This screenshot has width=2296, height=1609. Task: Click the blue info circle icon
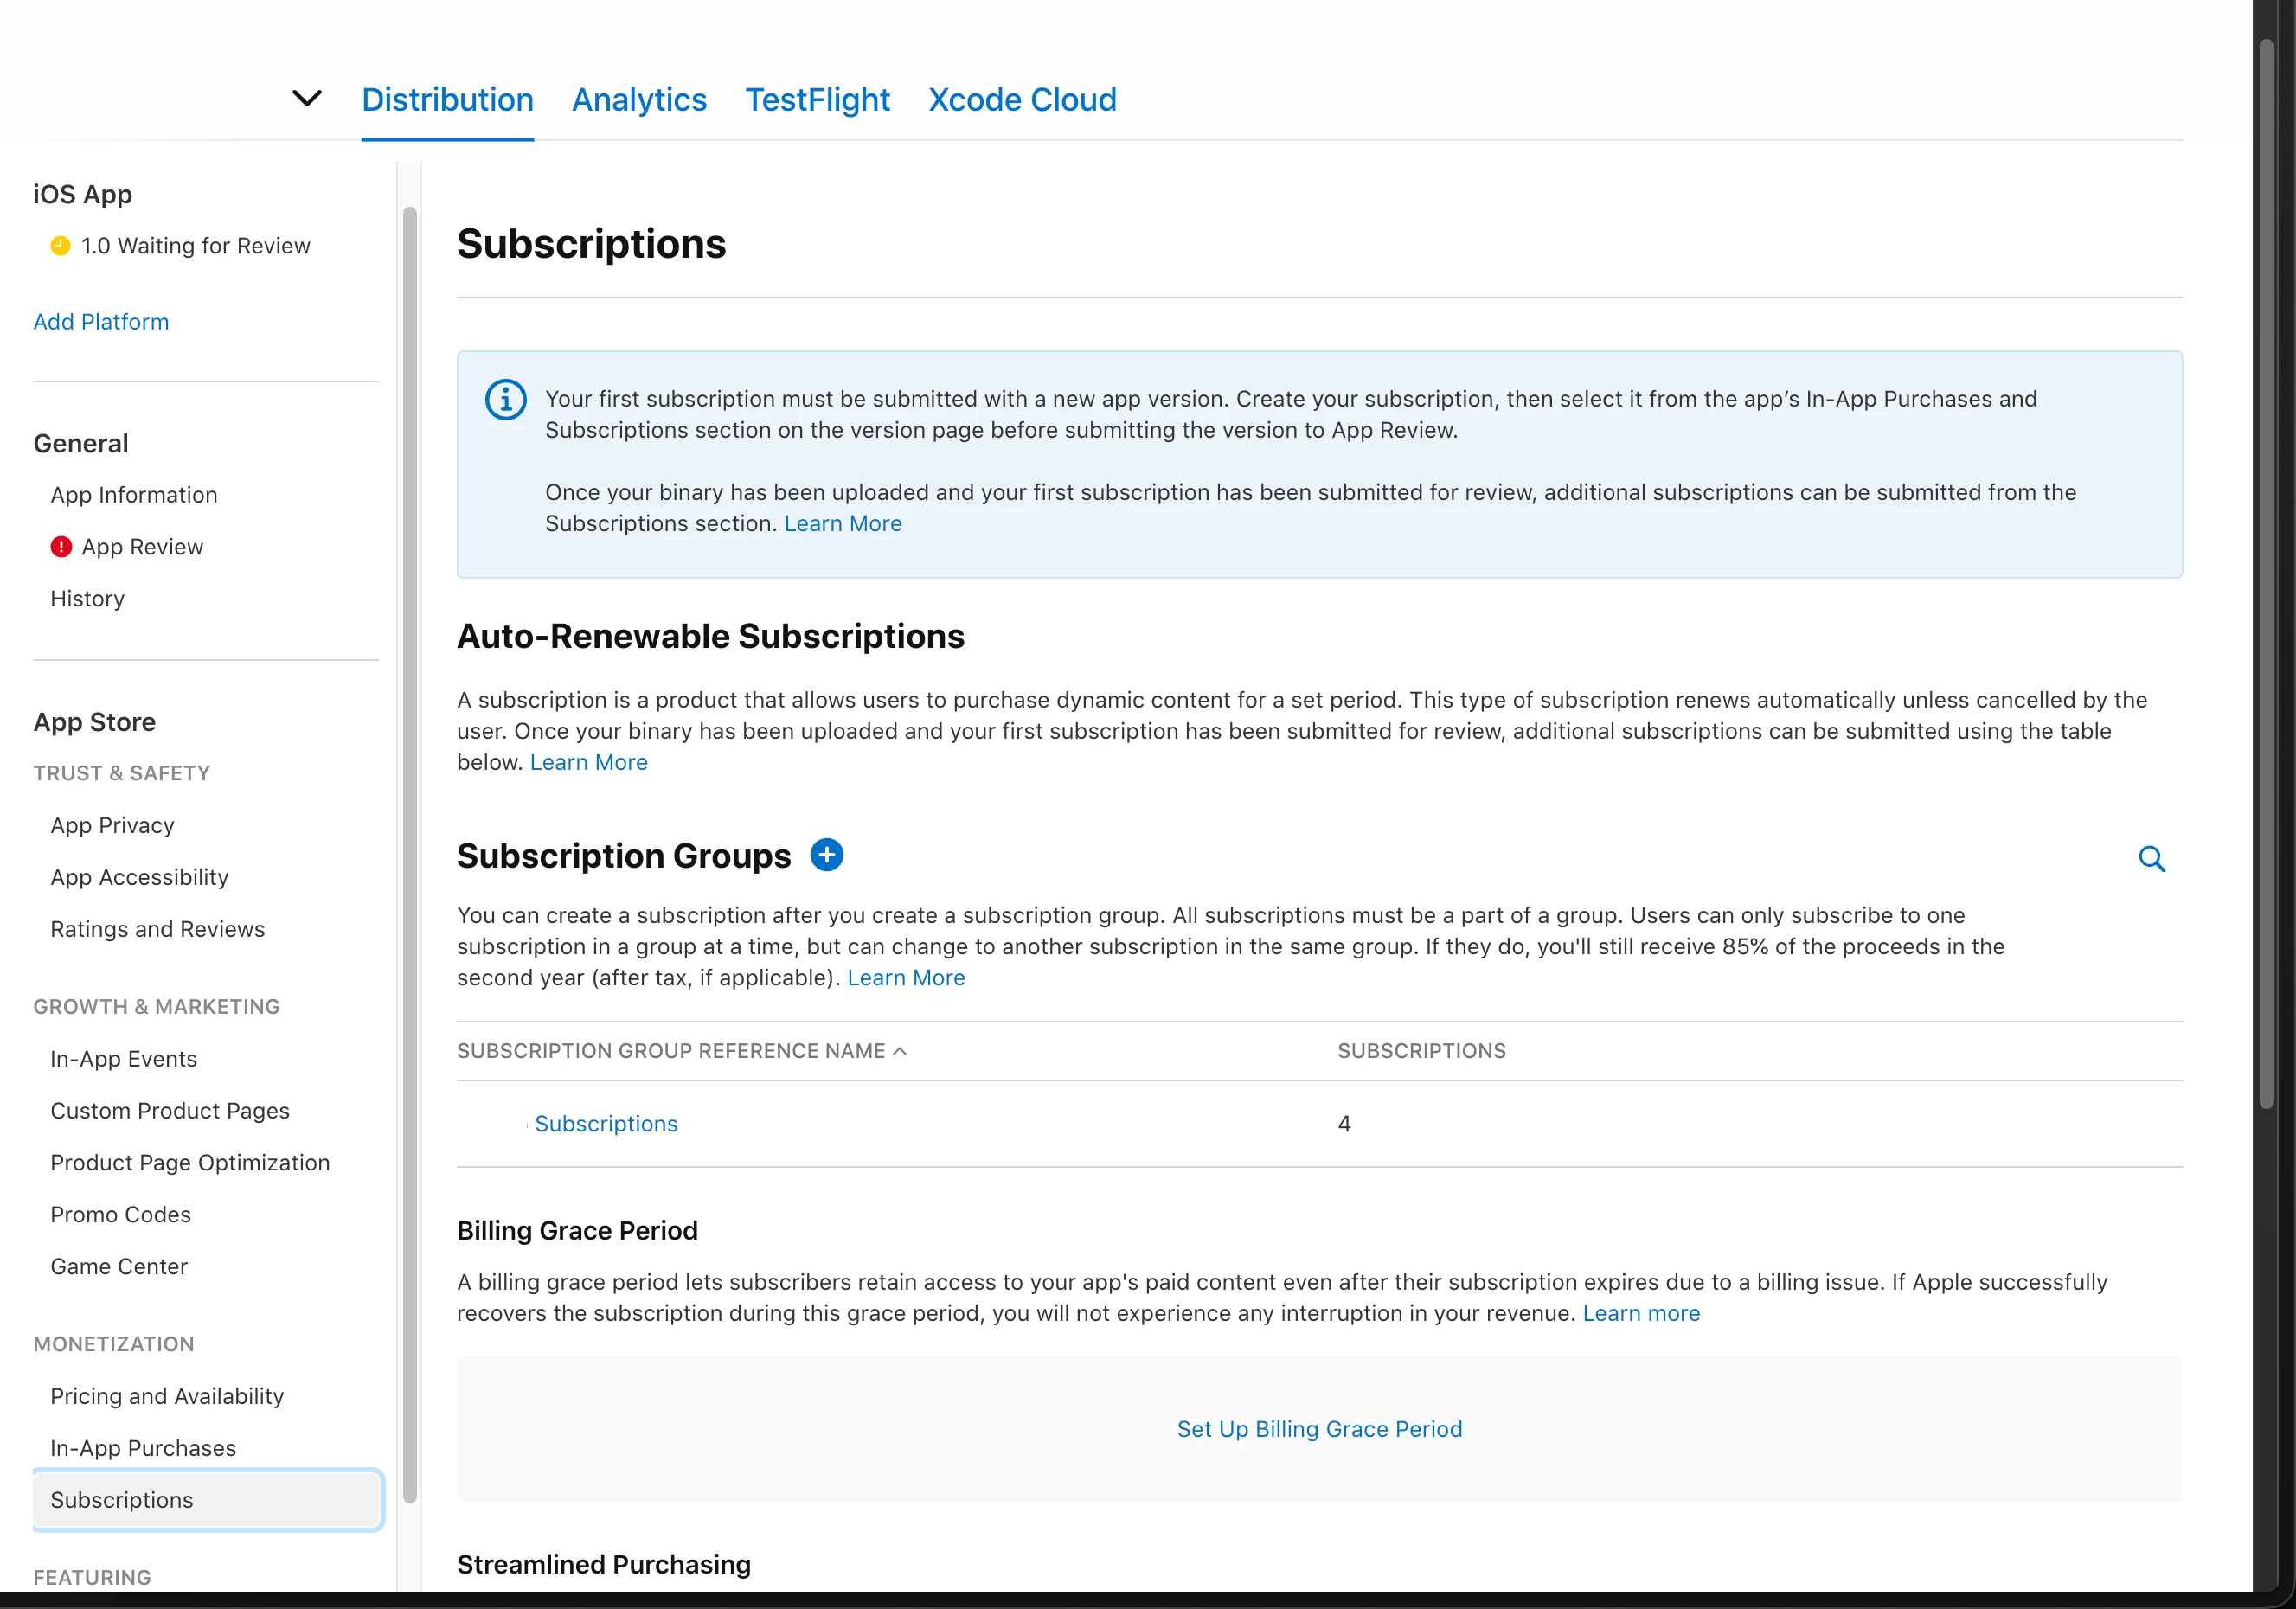(x=506, y=400)
